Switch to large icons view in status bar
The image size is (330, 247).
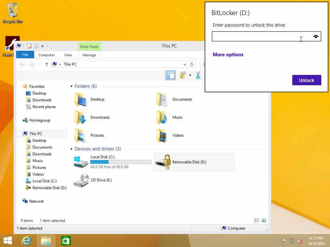[264, 220]
